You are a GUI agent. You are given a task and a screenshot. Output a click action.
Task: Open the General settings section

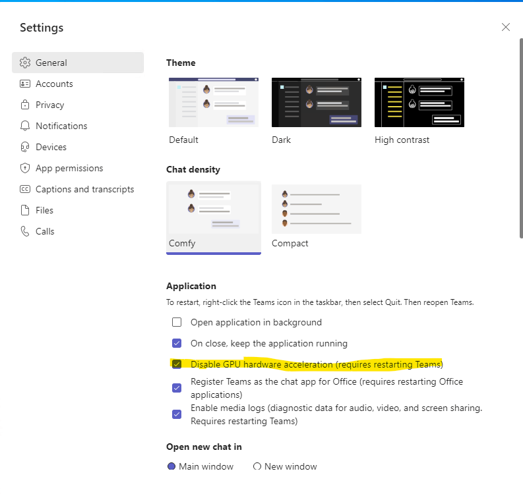(x=78, y=63)
